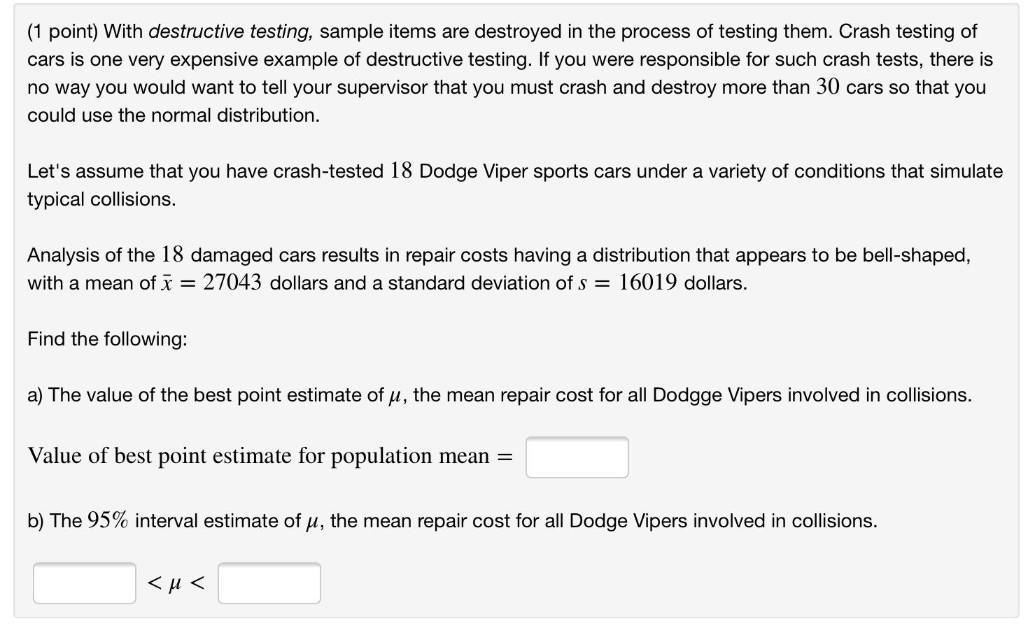Viewport: 1028px width, 642px height.
Task: Select the upper bound interval input field
Action: pos(269,583)
